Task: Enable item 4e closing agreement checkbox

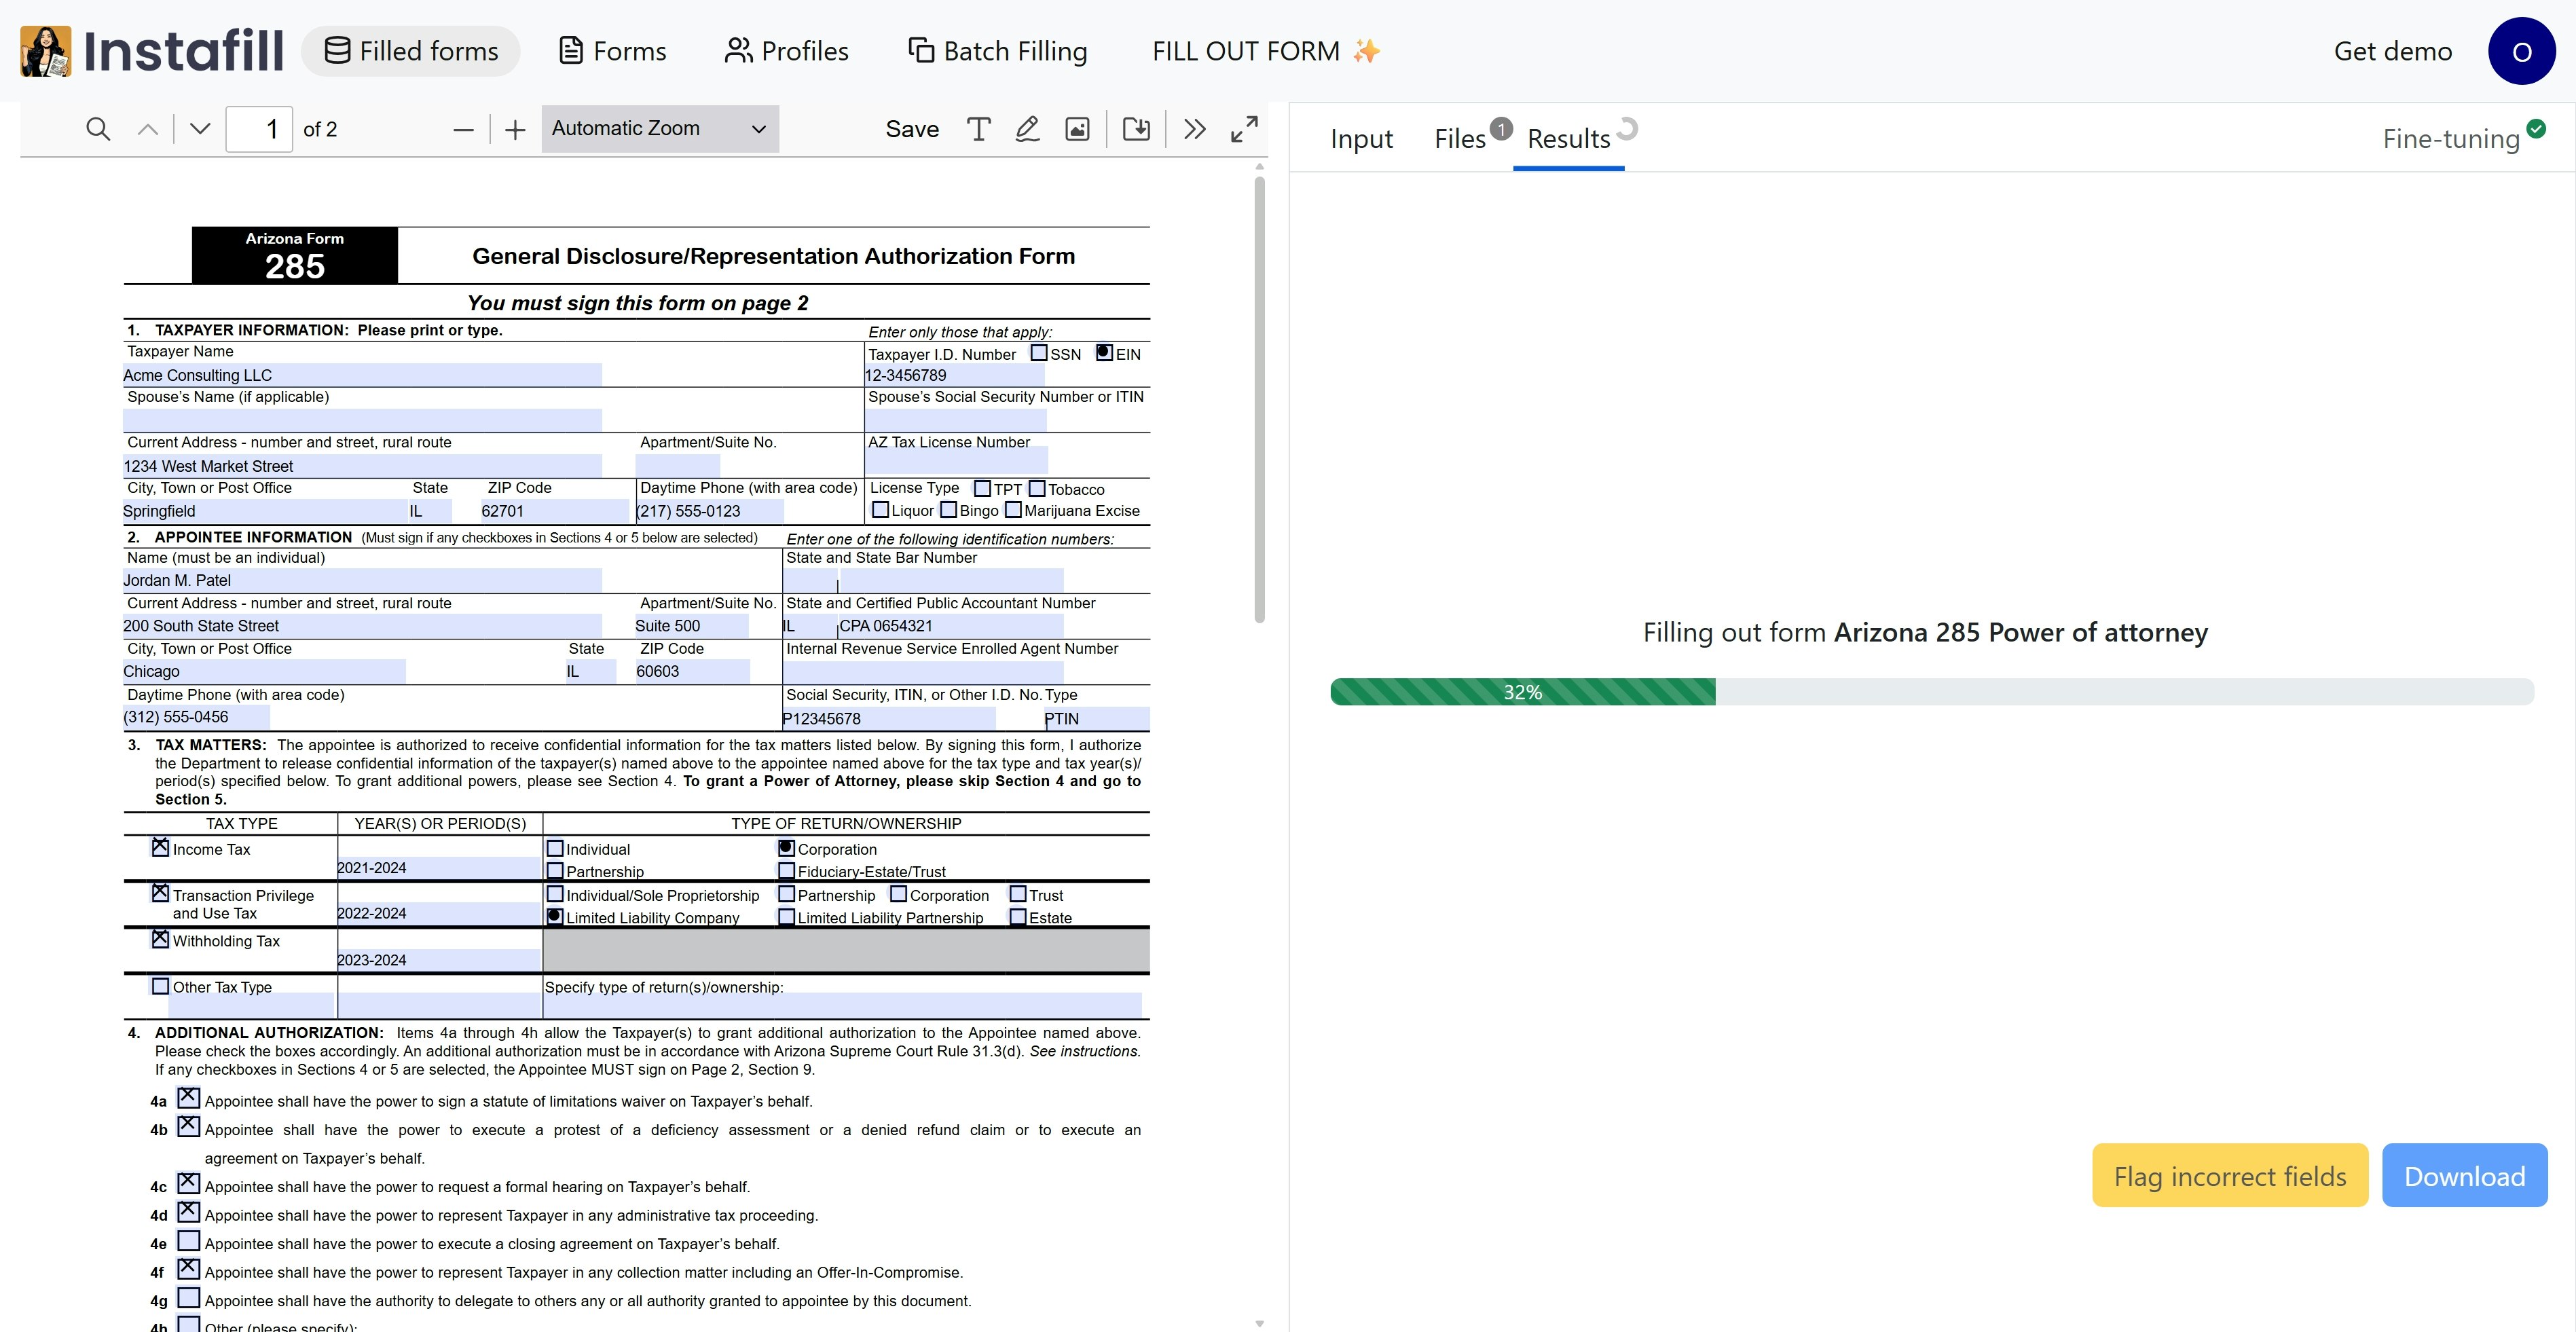Action: 188,1241
